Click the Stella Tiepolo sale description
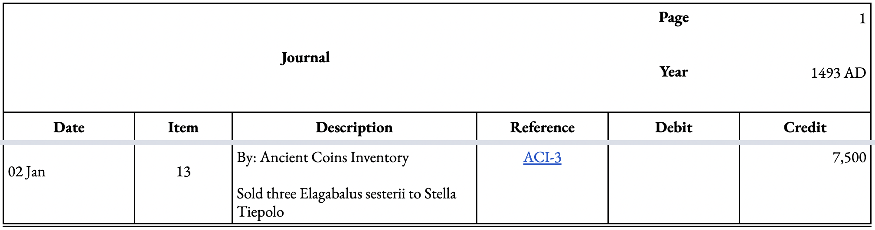Viewport: 875px width, 230px height. [346, 202]
